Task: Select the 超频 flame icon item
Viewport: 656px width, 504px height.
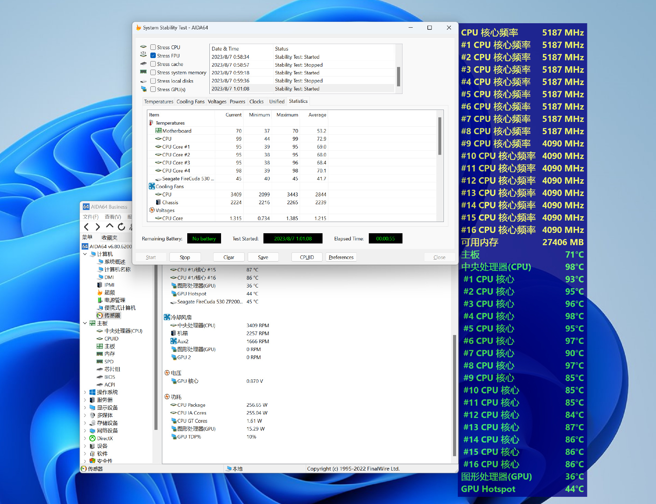Action: 100,293
